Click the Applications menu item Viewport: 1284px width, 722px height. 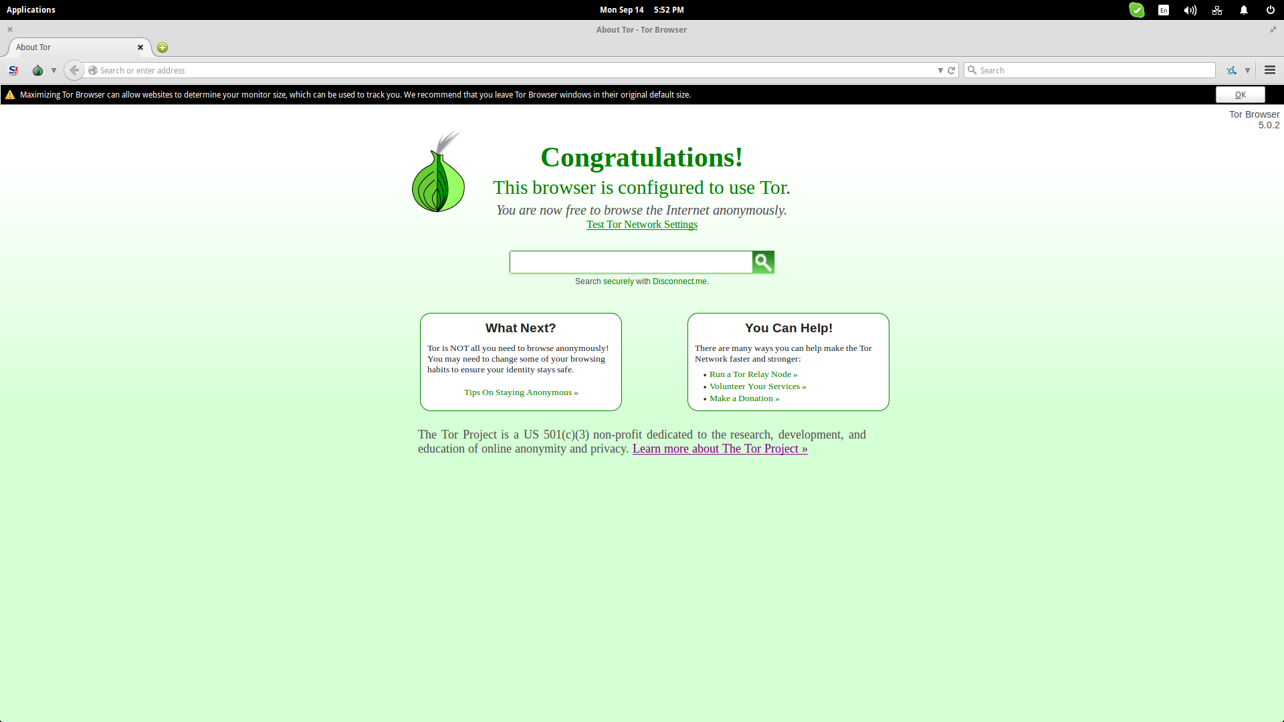click(x=31, y=10)
